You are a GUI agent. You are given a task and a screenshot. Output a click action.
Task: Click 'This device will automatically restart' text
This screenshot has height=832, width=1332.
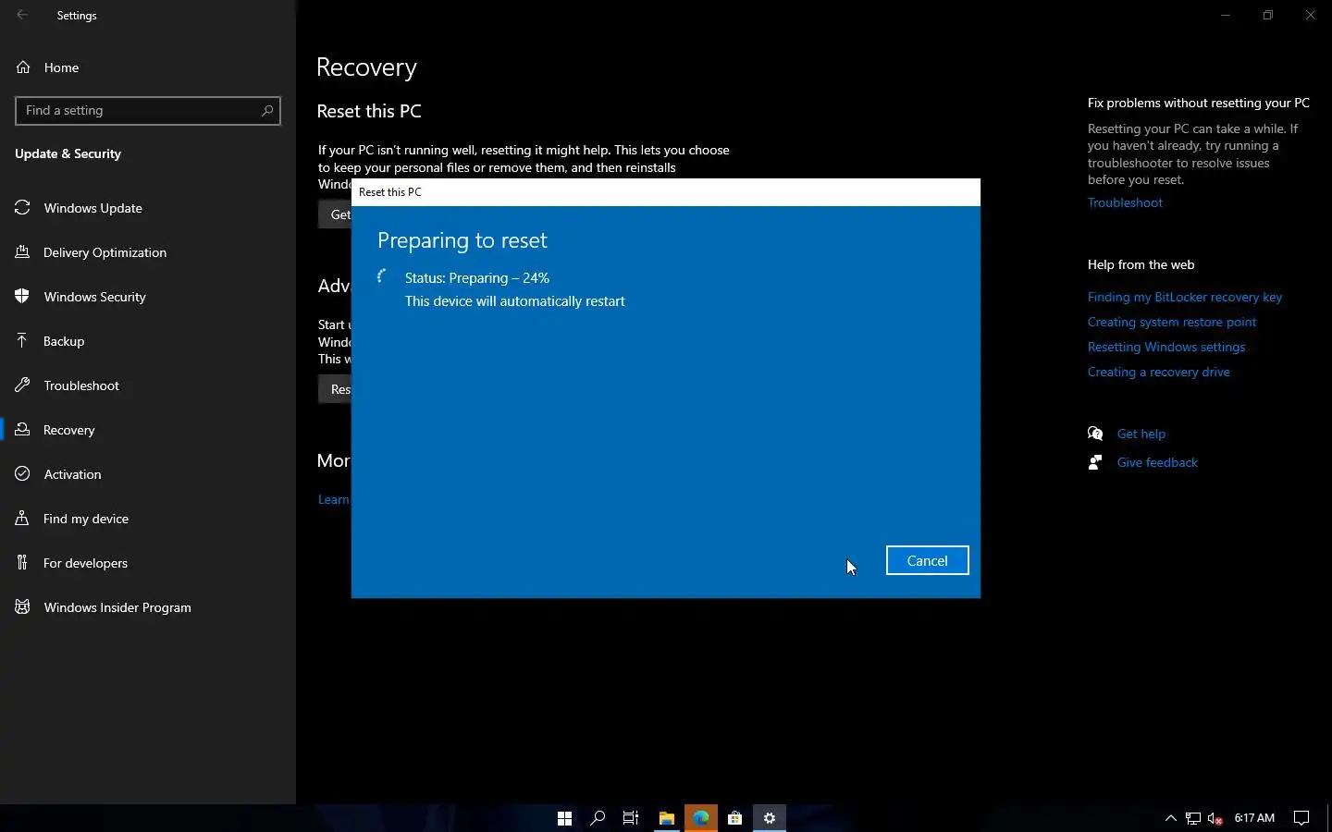(x=515, y=301)
